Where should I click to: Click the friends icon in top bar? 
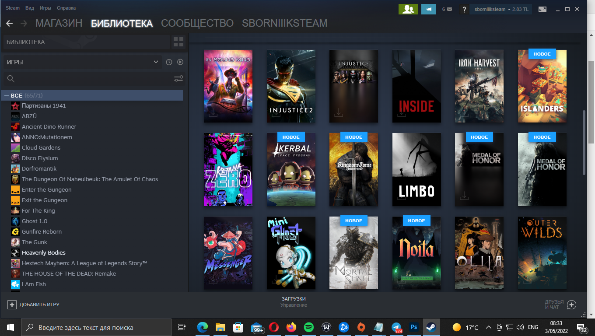coord(408,9)
